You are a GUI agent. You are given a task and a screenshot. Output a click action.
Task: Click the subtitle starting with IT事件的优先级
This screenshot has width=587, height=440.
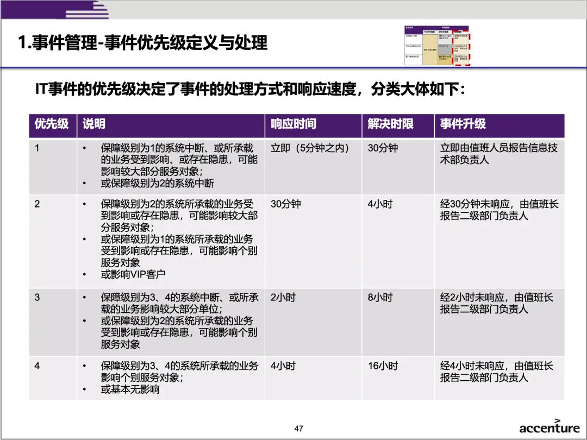tap(251, 89)
